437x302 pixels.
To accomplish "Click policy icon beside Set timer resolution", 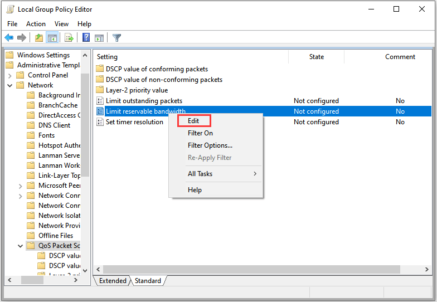I will point(100,121).
